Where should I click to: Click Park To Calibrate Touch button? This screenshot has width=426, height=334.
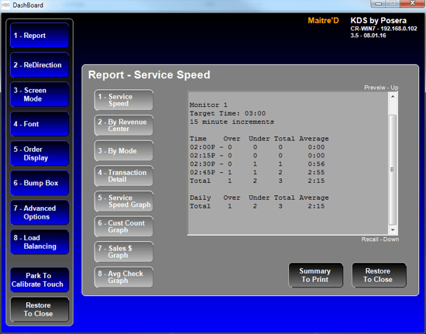(40, 280)
